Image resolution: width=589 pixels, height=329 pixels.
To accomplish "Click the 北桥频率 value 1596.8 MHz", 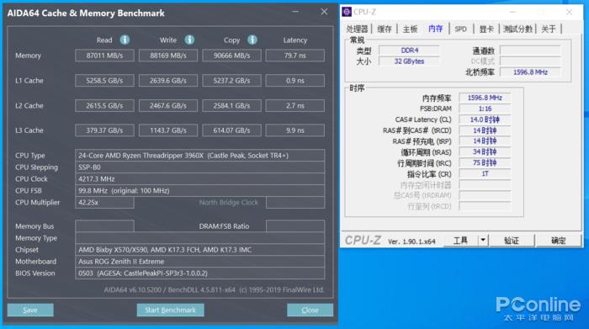I will coord(530,72).
